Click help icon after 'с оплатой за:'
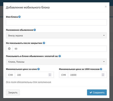Viewport: 113px width, 101px height. pyautogui.click(x=60, y=56)
